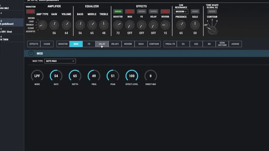Viewport: 269px width, 151px height.
Task: Click the Contour selector knob
Action: (x=212, y=30)
